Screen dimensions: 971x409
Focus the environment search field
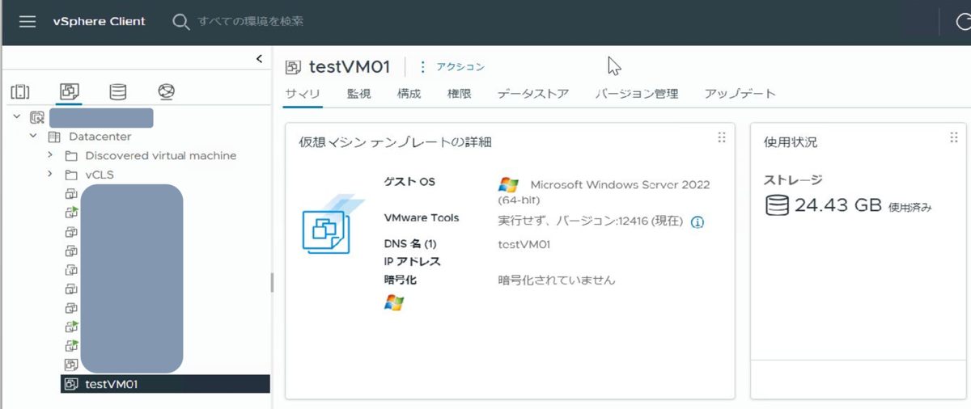tap(251, 22)
